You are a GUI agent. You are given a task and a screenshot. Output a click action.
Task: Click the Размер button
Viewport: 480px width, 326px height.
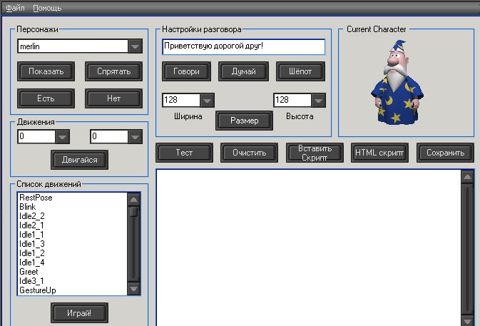(x=244, y=121)
